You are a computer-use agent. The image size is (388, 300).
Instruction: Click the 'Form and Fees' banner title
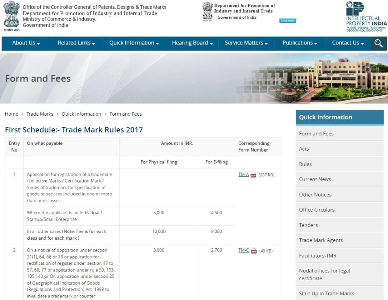[x=38, y=78]
